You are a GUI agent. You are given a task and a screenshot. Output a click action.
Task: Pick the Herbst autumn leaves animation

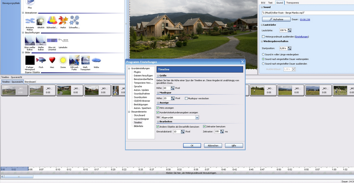(x=63, y=21)
